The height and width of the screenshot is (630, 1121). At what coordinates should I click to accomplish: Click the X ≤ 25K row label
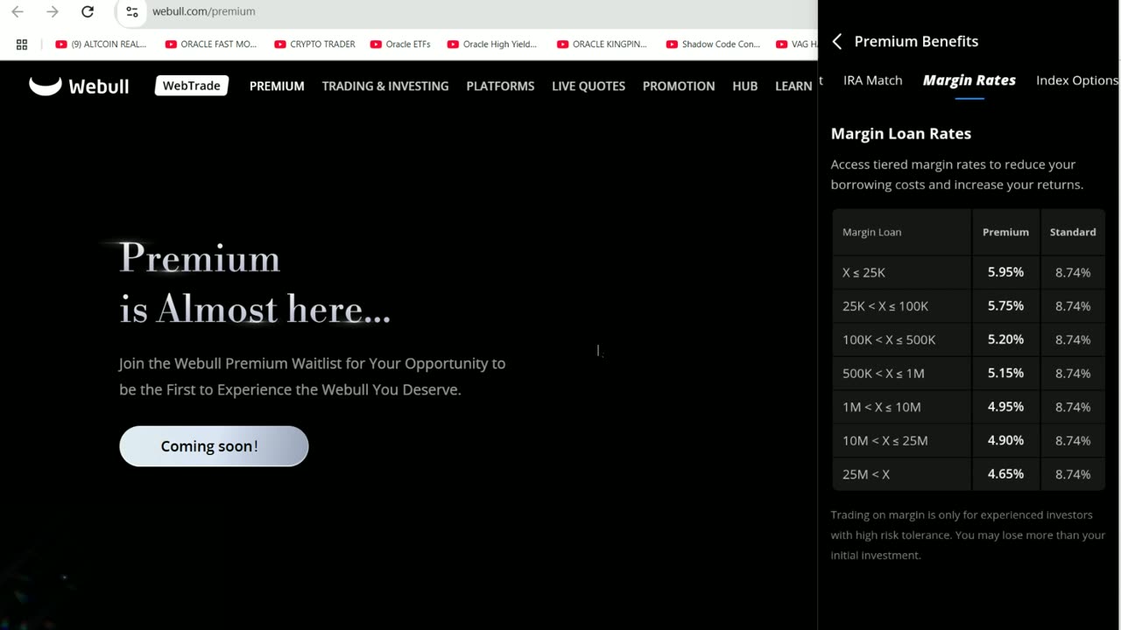864,272
